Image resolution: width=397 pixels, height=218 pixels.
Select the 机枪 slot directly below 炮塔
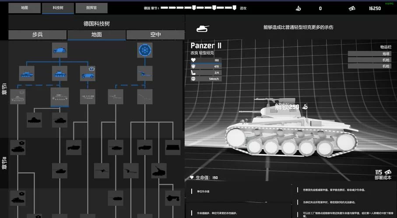(x=369, y=60)
